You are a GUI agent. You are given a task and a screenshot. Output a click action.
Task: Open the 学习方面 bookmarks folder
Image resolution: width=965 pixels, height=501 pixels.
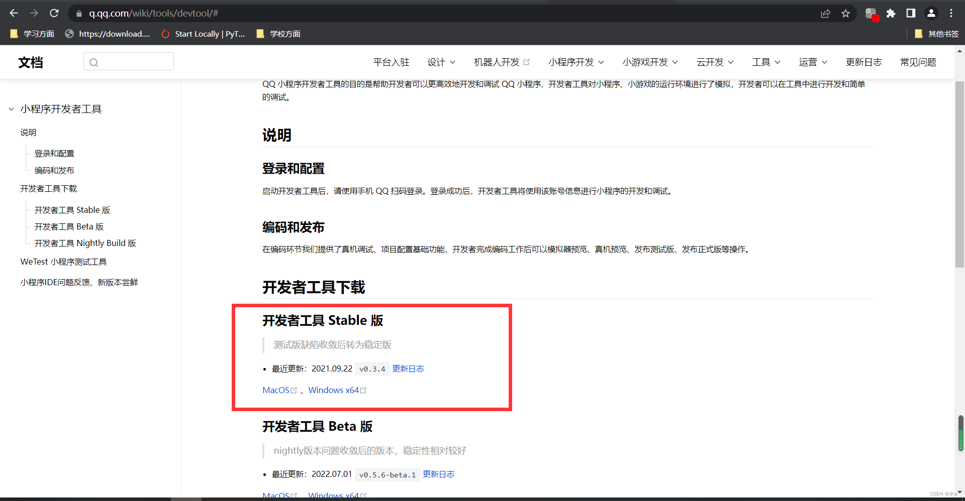[32, 34]
